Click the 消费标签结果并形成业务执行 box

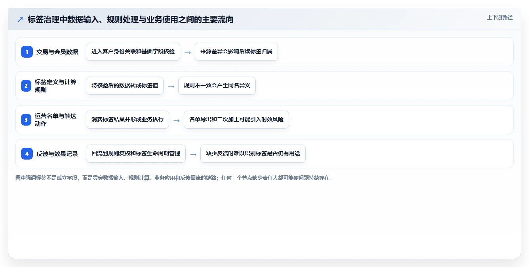(x=127, y=120)
